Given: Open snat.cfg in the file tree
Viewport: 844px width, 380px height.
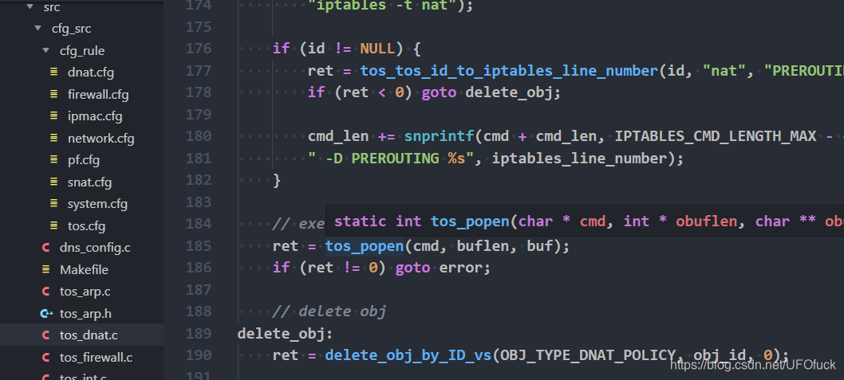Looking at the screenshot, I should (x=89, y=182).
